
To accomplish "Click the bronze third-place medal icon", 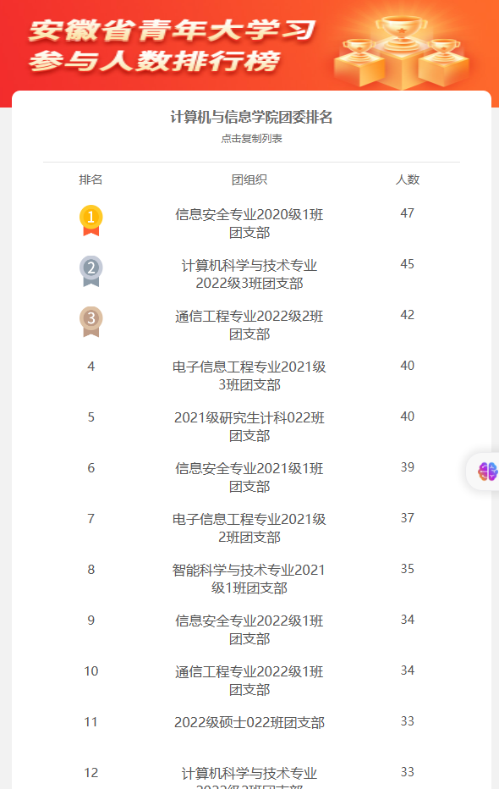I will click(x=91, y=322).
